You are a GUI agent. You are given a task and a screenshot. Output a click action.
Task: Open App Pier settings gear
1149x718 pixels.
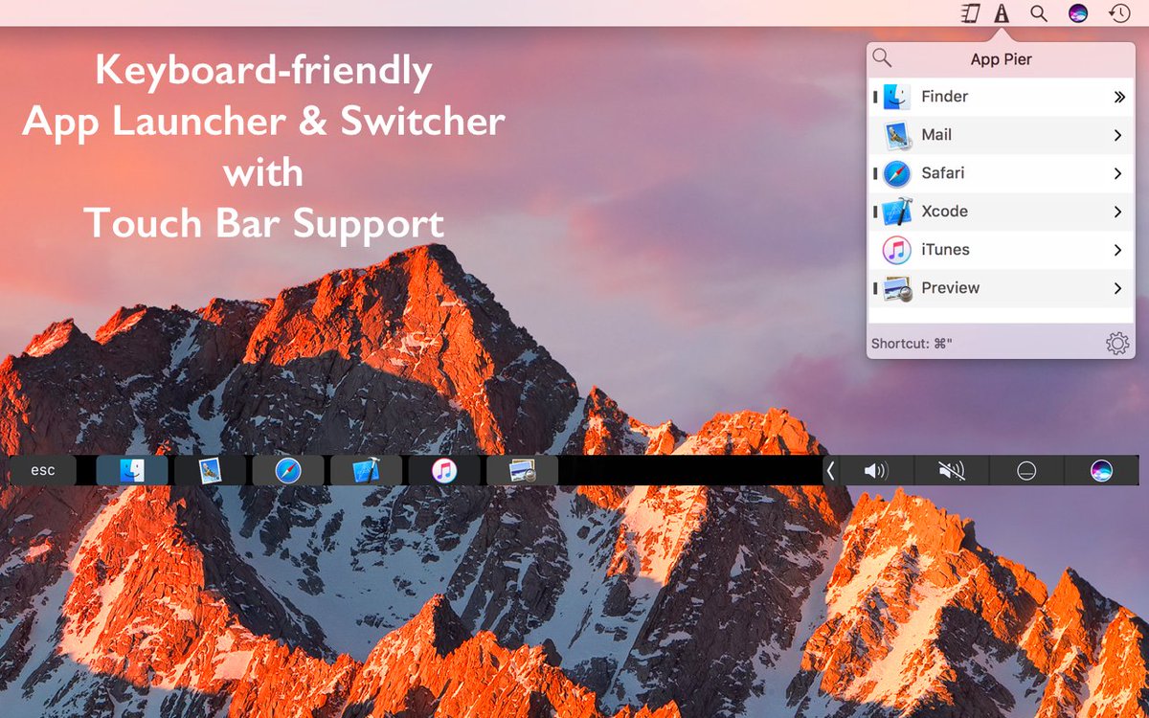coord(1117,343)
